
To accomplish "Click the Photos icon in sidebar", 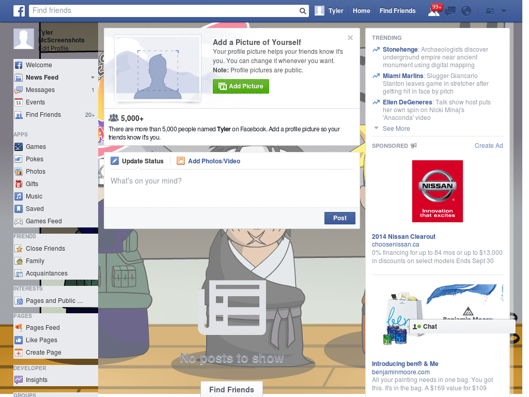I will [x=19, y=172].
